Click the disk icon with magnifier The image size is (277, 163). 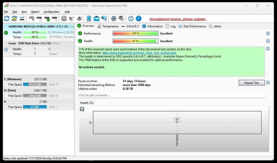click(55, 18)
